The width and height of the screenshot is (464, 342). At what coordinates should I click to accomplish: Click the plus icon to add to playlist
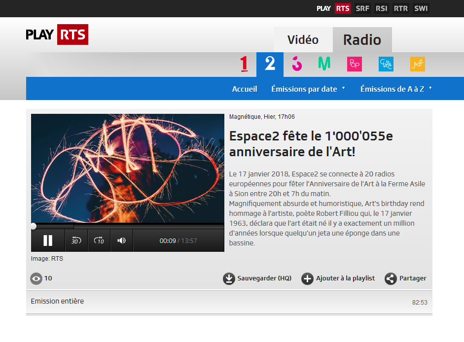(307, 279)
